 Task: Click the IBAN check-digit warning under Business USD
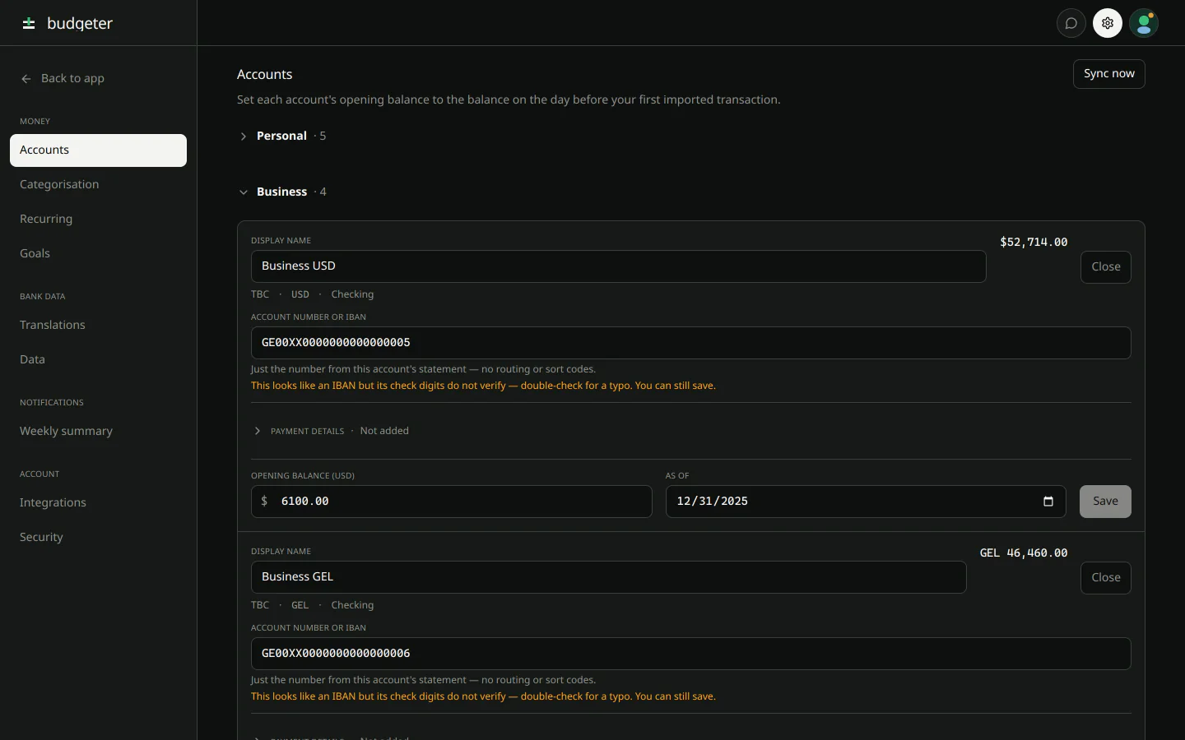(x=483, y=386)
